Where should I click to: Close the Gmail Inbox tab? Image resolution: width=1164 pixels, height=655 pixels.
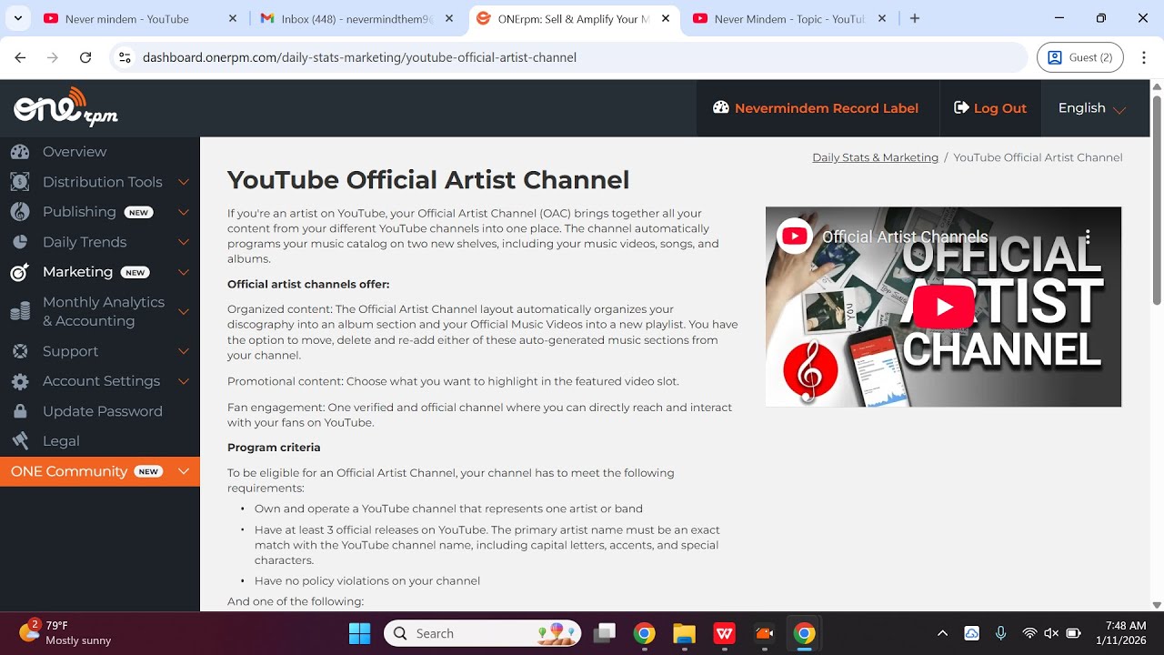coord(449,19)
